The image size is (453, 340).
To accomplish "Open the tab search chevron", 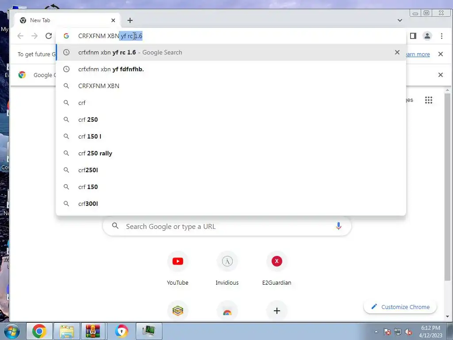I will pos(400,20).
